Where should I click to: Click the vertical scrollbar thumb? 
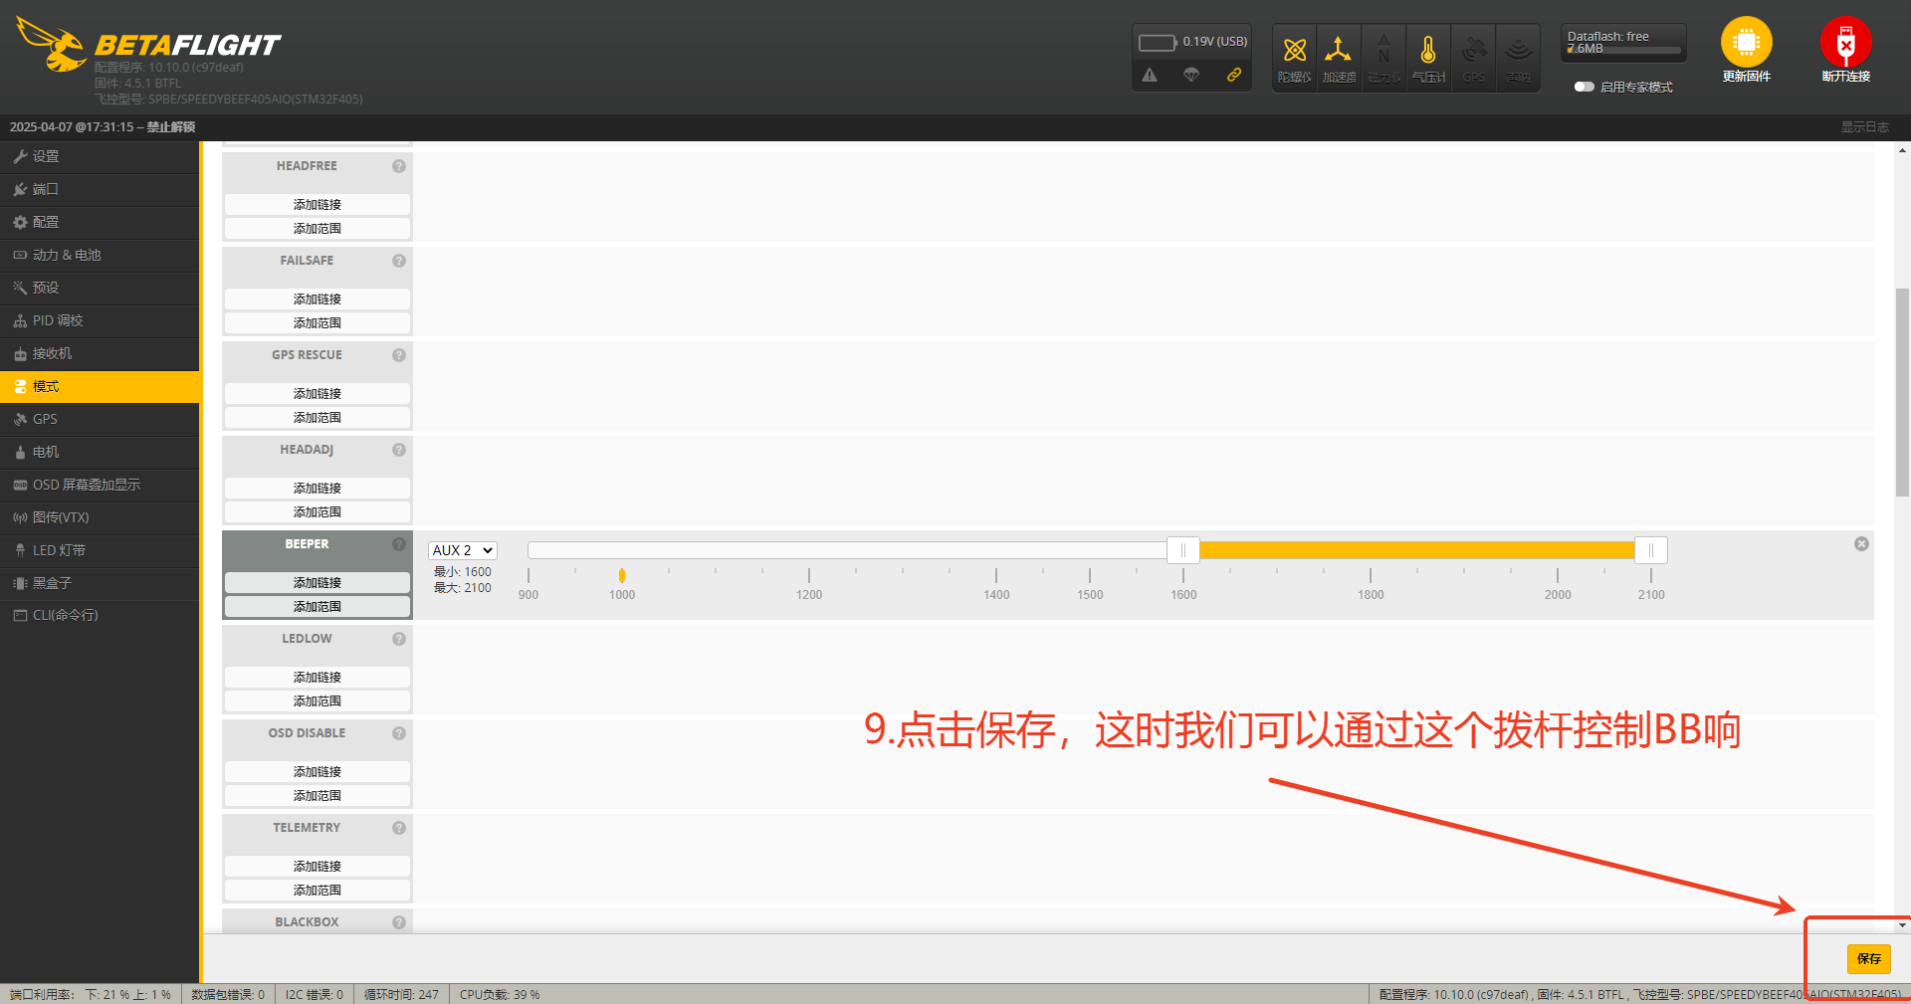click(x=1902, y=392)
